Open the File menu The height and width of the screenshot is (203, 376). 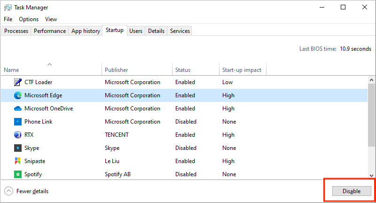pos(8,19)
